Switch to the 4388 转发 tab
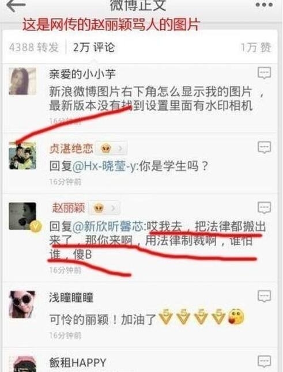 (33, 47)
